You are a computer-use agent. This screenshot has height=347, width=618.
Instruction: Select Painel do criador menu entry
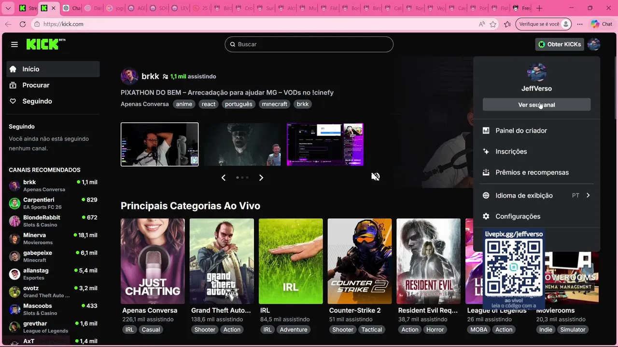tap(536, 131)
